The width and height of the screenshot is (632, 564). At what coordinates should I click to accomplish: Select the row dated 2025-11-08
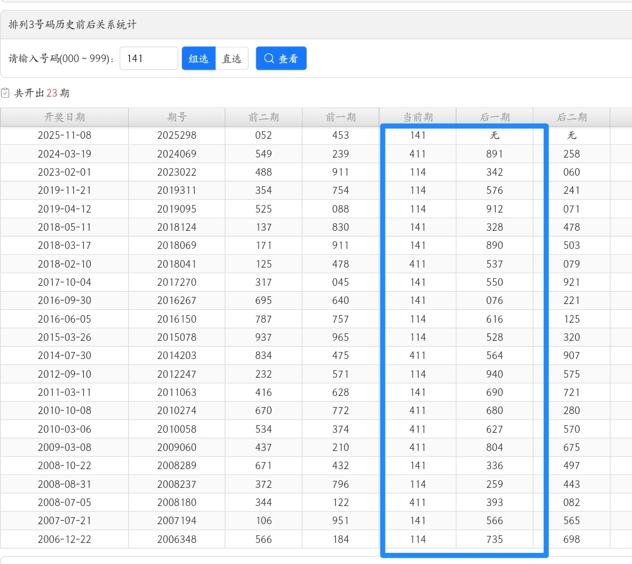coord(64,135)
